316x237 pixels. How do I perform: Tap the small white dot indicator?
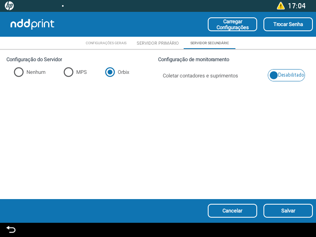(63, 6)
